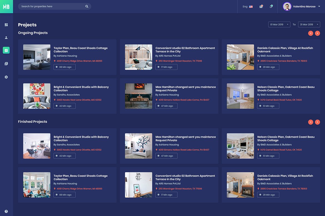
Task: Go to next Finished Projects page
Action: (x=317, y=122)
